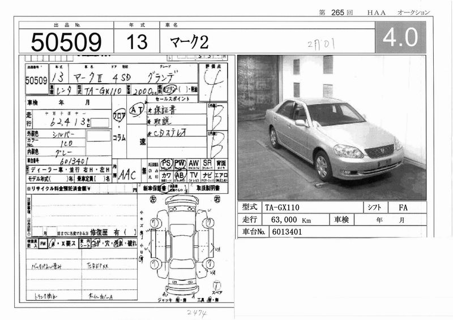Click the large printed lot number 50509
The height and width of the screenshot is (320, 453).
66,42
